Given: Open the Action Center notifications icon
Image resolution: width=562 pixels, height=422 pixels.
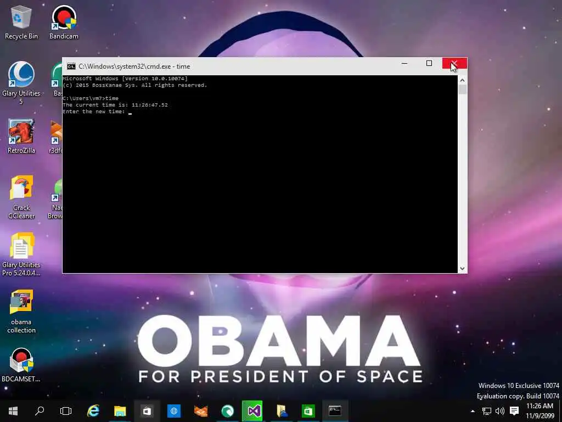Looking at the screenshot, I should tap(514, 411).
